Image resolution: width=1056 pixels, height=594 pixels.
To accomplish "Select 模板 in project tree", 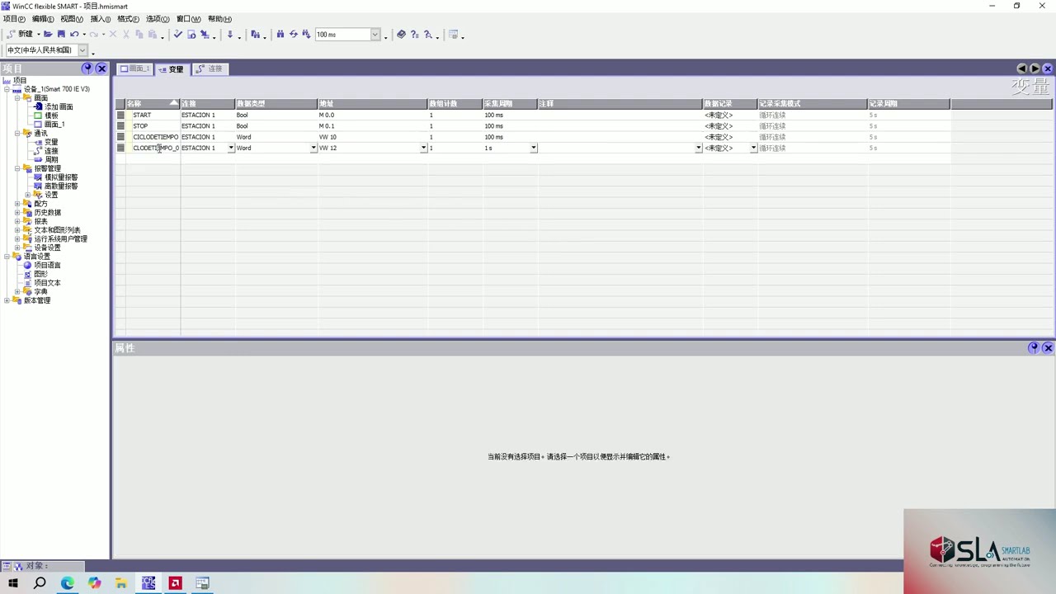I will pos(51,115).
